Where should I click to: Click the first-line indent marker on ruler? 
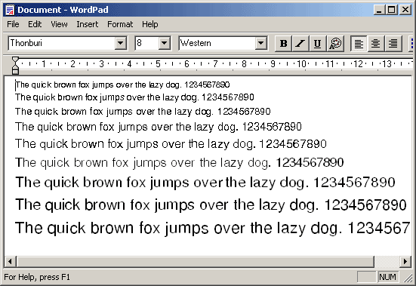15,60
